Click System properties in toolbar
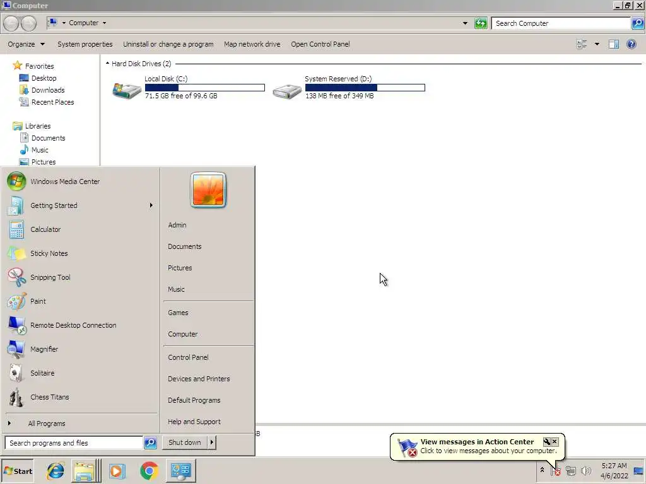 (x=85, y=44)
